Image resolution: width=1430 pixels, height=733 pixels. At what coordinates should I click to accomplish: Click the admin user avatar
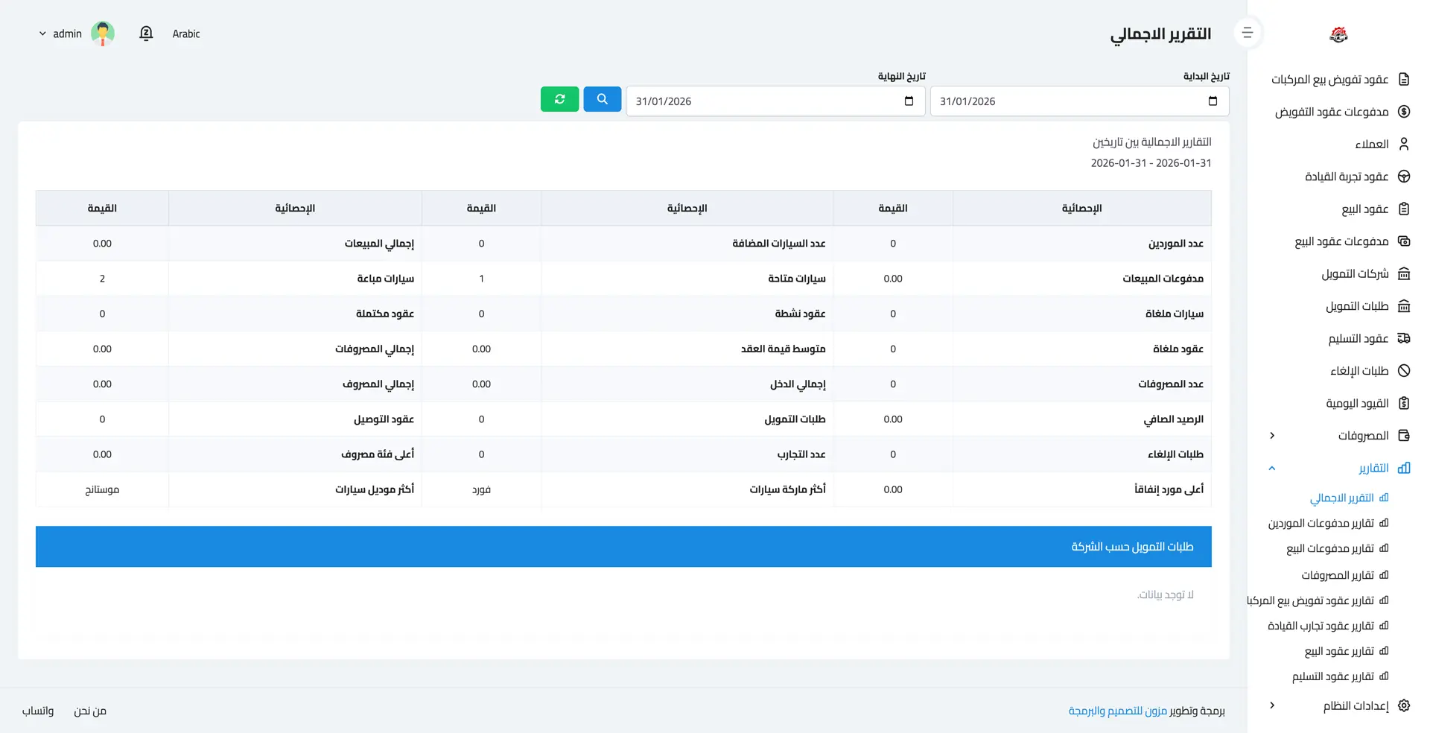(x=103, y=34)
